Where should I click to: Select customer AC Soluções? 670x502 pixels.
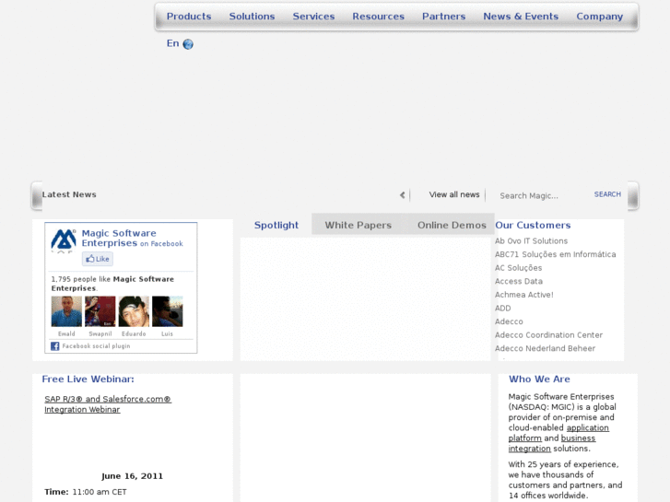click(518, 268)
